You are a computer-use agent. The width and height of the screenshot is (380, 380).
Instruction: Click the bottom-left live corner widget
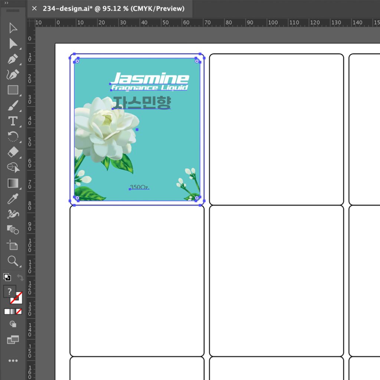(x=77, y=198)
